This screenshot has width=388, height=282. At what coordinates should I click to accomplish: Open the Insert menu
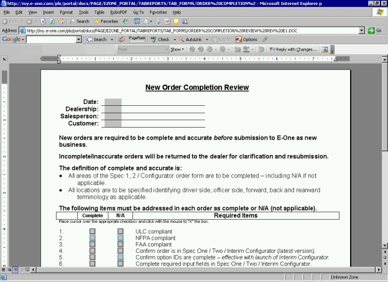coord(48,12)
